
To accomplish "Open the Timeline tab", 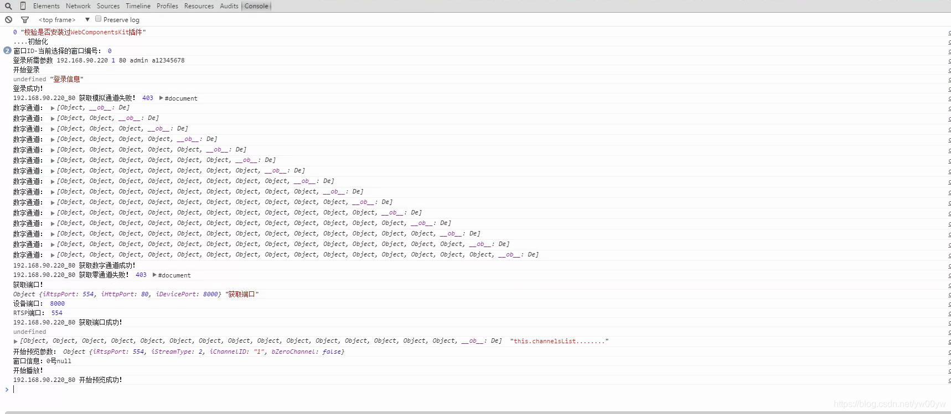I will pos(138,6).
